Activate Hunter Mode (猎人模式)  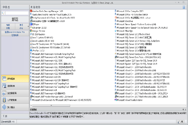[x=15, y=107]
